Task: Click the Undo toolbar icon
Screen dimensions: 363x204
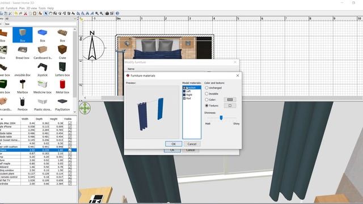Action: [x=16, y=14]
